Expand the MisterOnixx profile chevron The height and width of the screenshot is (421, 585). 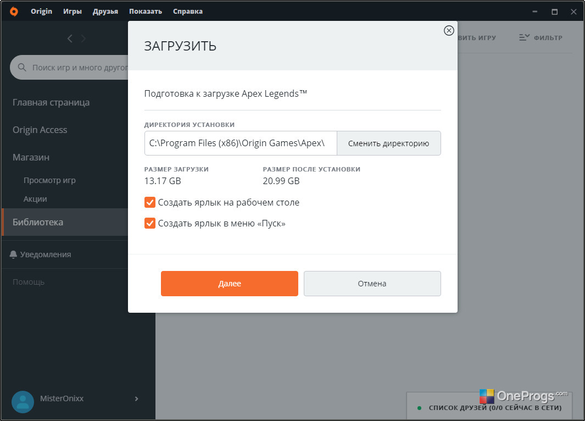coord(137,398)
